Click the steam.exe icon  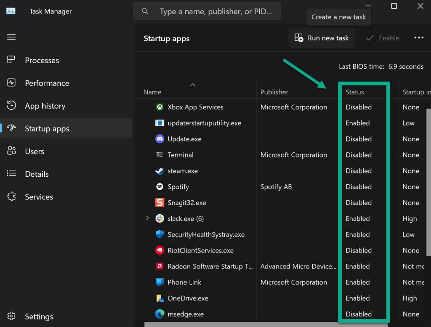(160, 170)
